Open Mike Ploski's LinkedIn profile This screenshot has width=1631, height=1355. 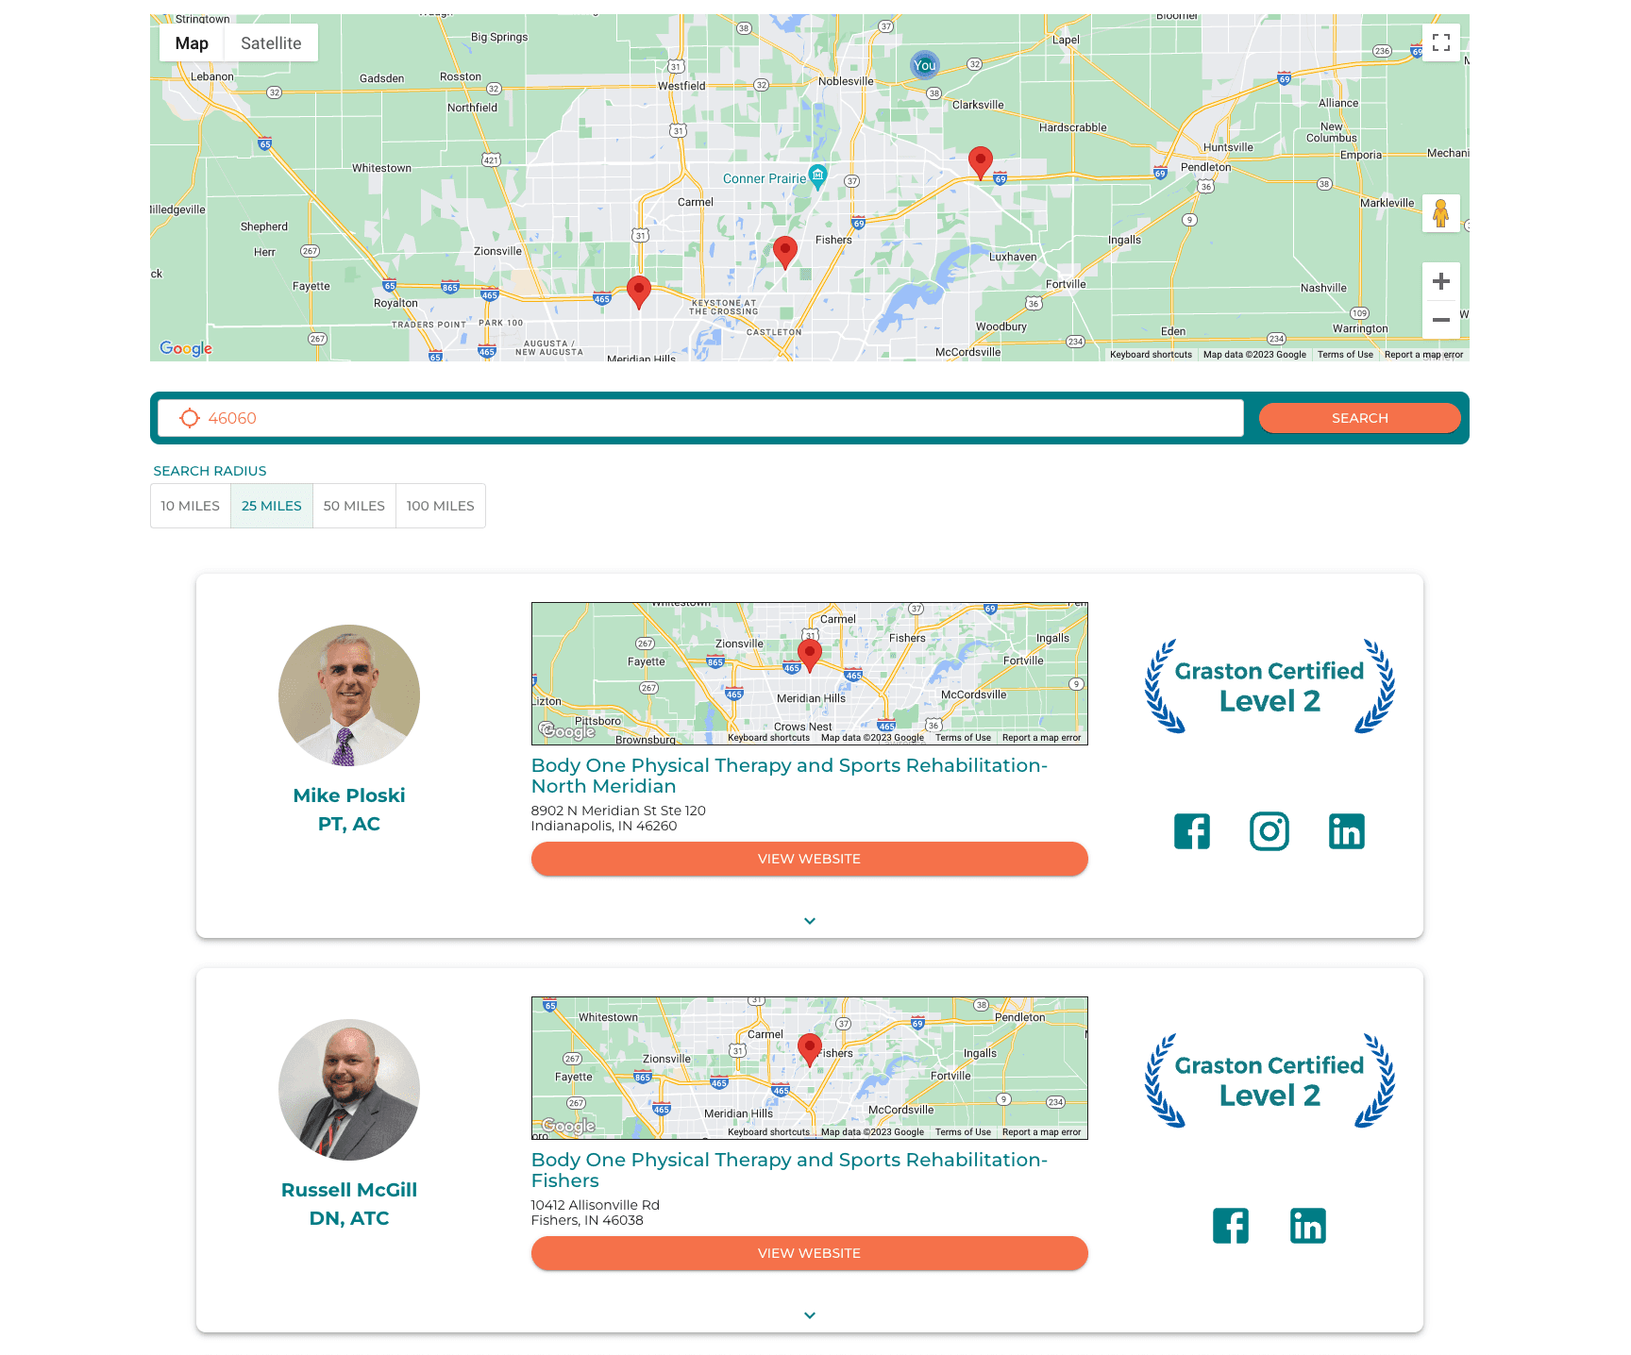point(1347,831)
